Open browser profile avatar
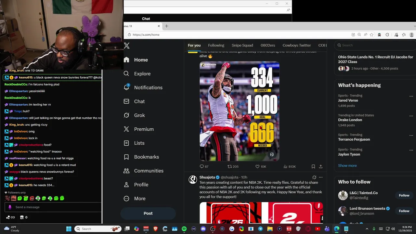 [412, 35]
